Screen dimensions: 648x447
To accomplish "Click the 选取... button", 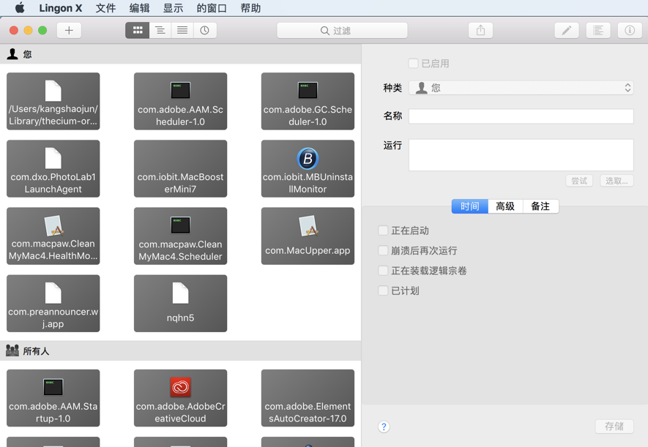I will click(x=617, y=181).
